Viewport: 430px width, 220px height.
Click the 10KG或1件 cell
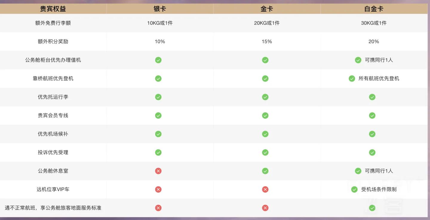point(160,23)
